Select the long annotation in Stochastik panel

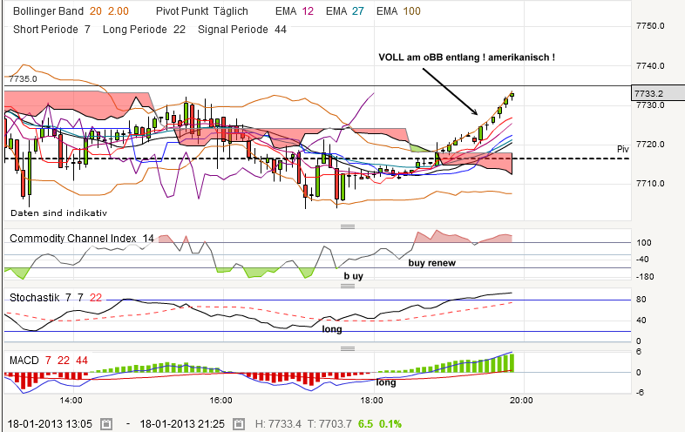click(x=332, y=329)
